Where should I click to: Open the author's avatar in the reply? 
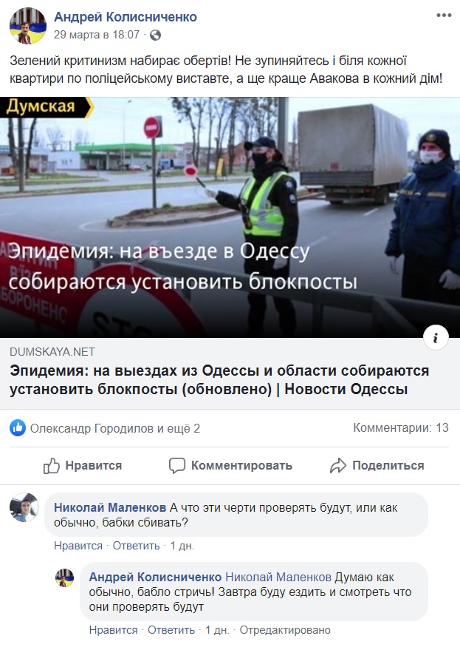[x=64, y=578]
